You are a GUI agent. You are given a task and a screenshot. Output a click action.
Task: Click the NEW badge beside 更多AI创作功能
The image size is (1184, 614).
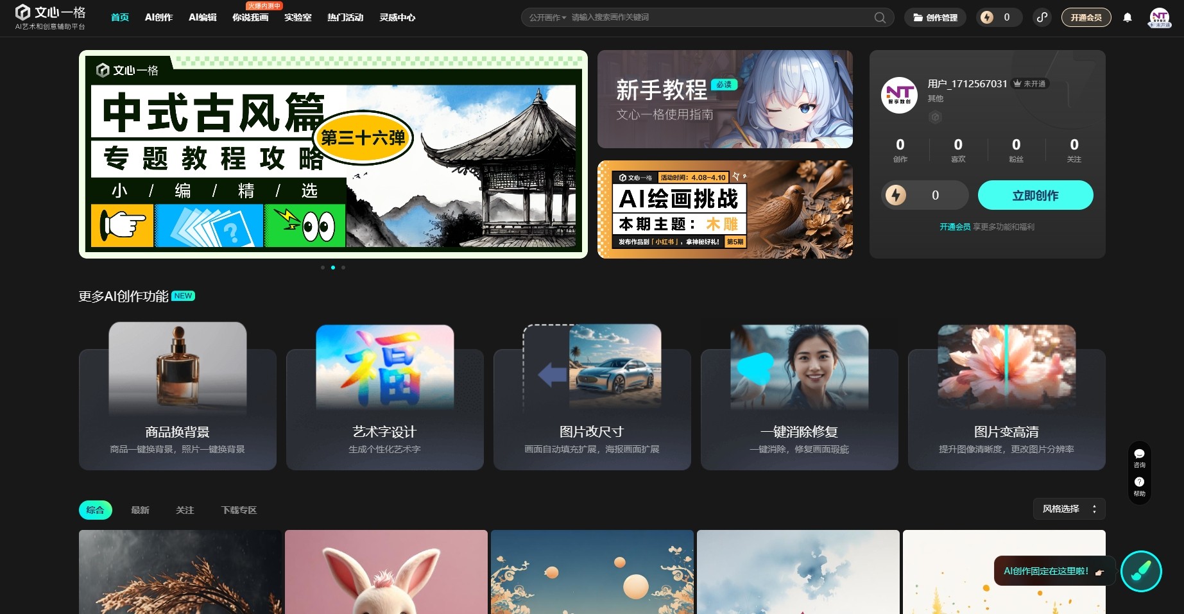tap(183, 296)
